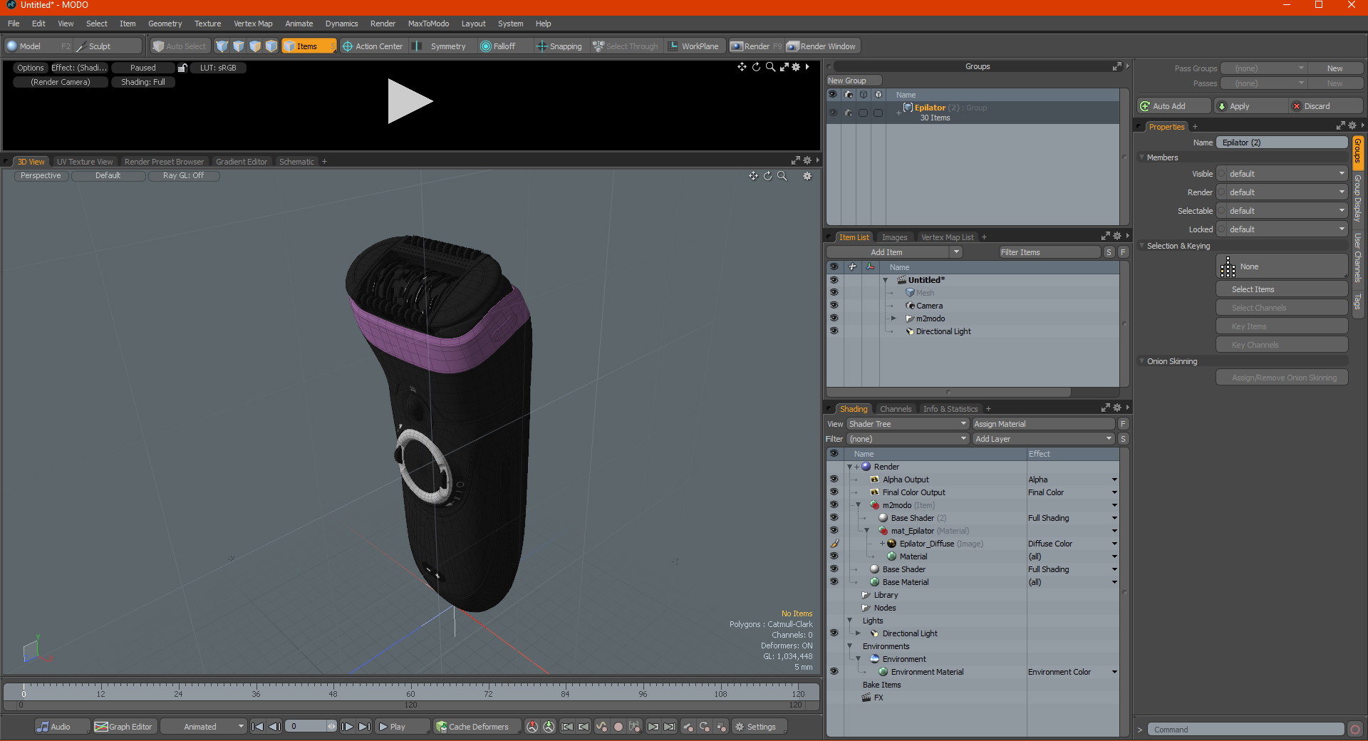Open the Graph Editor

123,727
